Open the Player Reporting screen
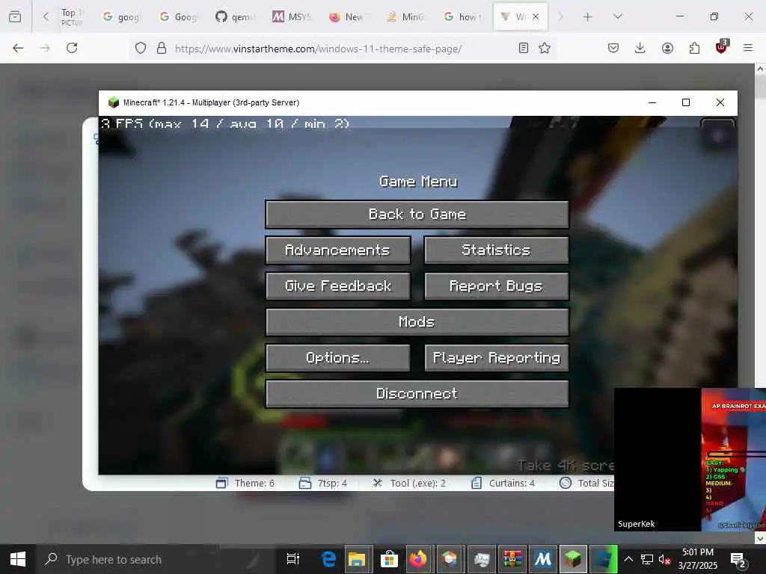Image resolution: width=766 pixels, height=574 pixels. (x=497, y=357)
